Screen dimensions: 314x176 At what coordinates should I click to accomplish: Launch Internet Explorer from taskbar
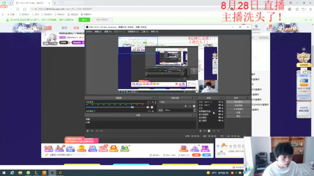[x=12, y=173]
